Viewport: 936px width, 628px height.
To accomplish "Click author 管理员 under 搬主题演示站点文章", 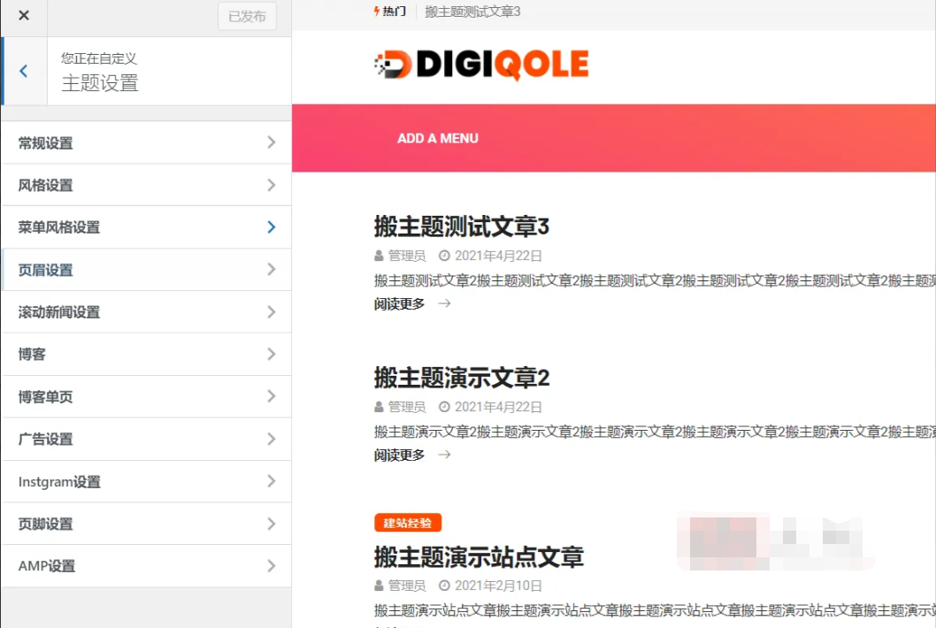I will click(x=407, y=586).
